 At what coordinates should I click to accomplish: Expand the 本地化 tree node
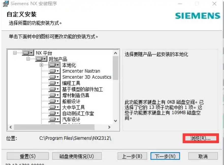click(x=41, y=65)
